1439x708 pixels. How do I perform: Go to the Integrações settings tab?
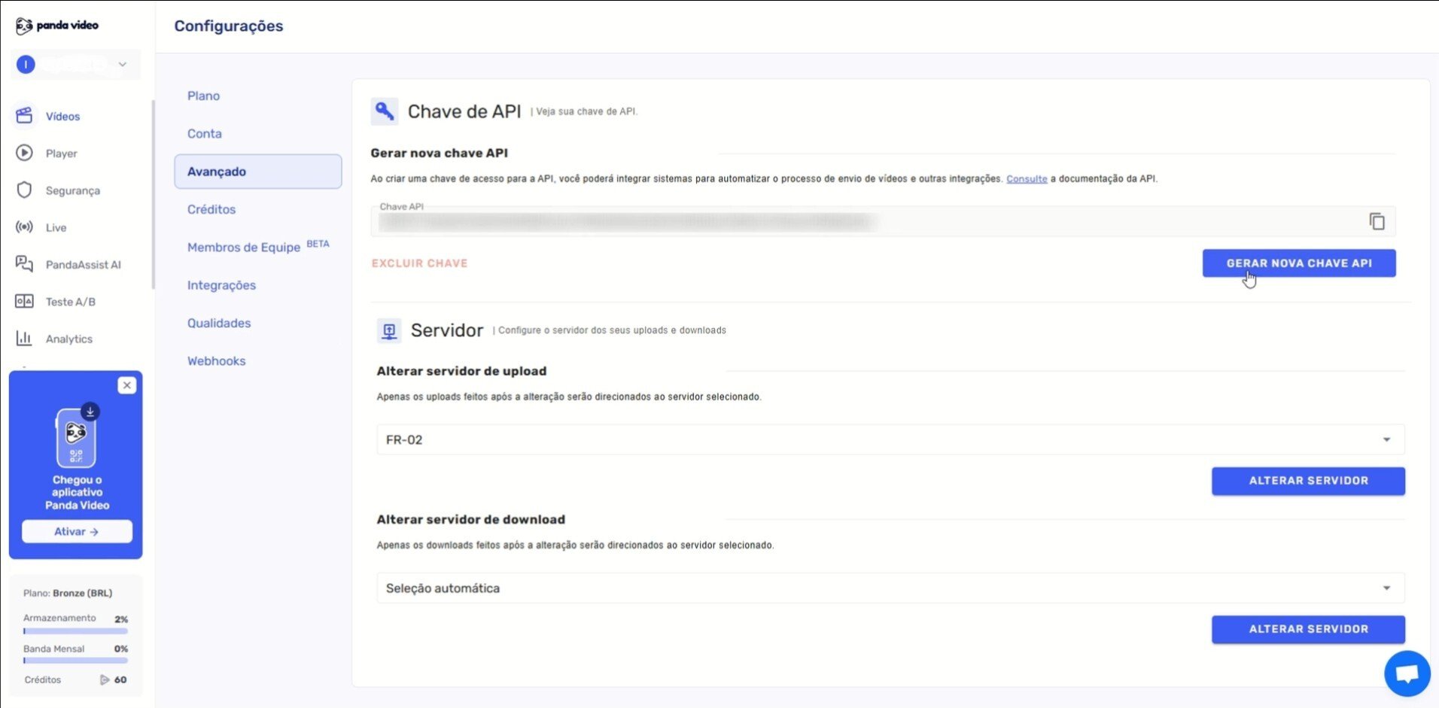pyautogui.click(x=221, y=285)
